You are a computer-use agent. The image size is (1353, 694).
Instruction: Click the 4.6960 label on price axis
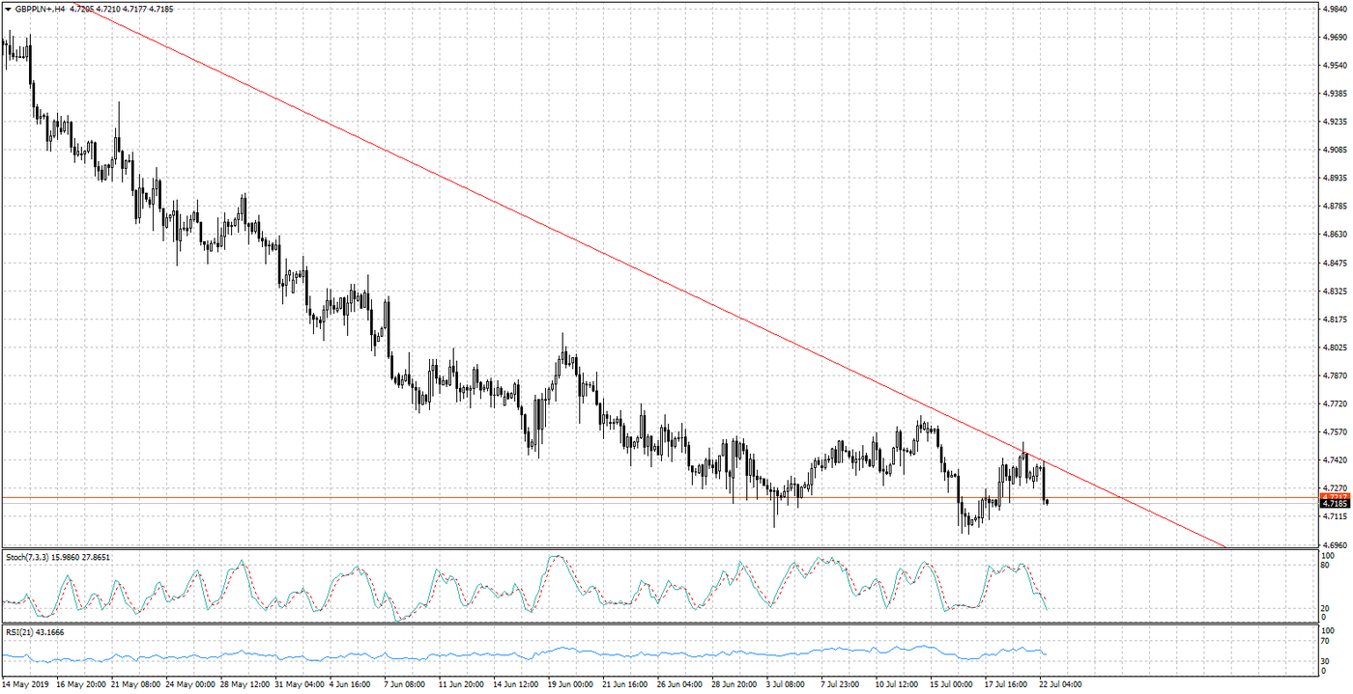tap(1335, 544)
